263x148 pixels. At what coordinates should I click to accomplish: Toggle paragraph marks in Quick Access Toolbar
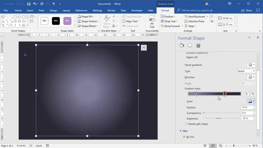pos(54,4)
